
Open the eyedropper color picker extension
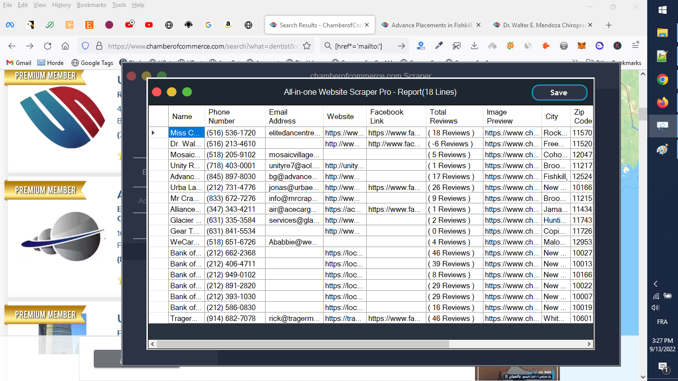click(439, 46)
